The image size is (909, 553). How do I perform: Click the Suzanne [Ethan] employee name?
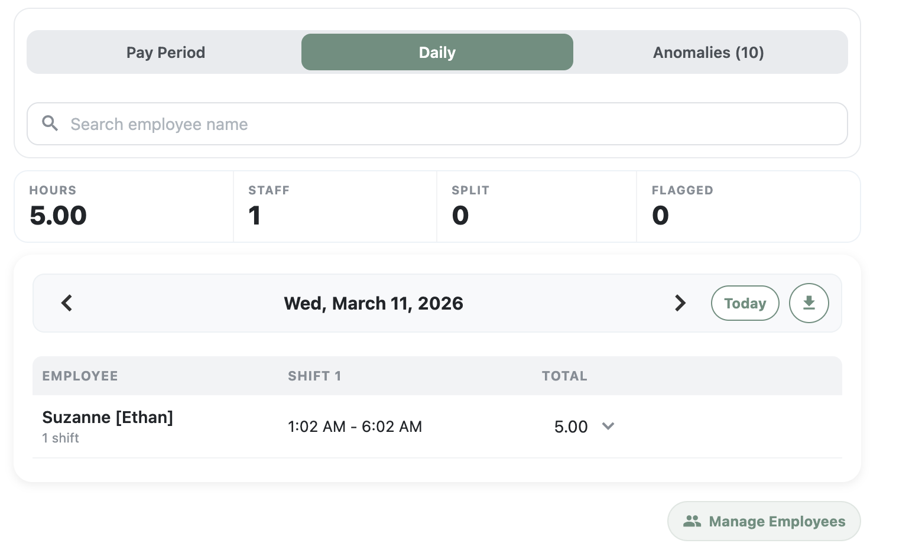(108, 417)
